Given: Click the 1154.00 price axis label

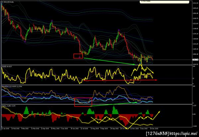Looking at the screenshot, I should click(196, 39).
